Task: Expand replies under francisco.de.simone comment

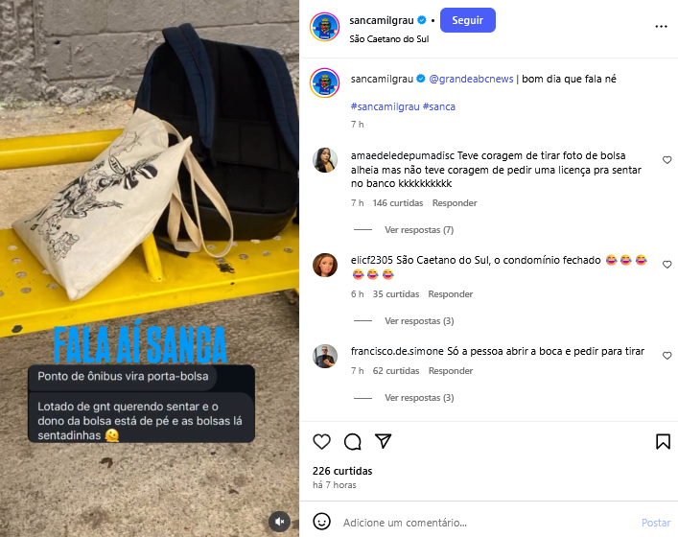Action: pyautogui.click(x=419, y=398)
